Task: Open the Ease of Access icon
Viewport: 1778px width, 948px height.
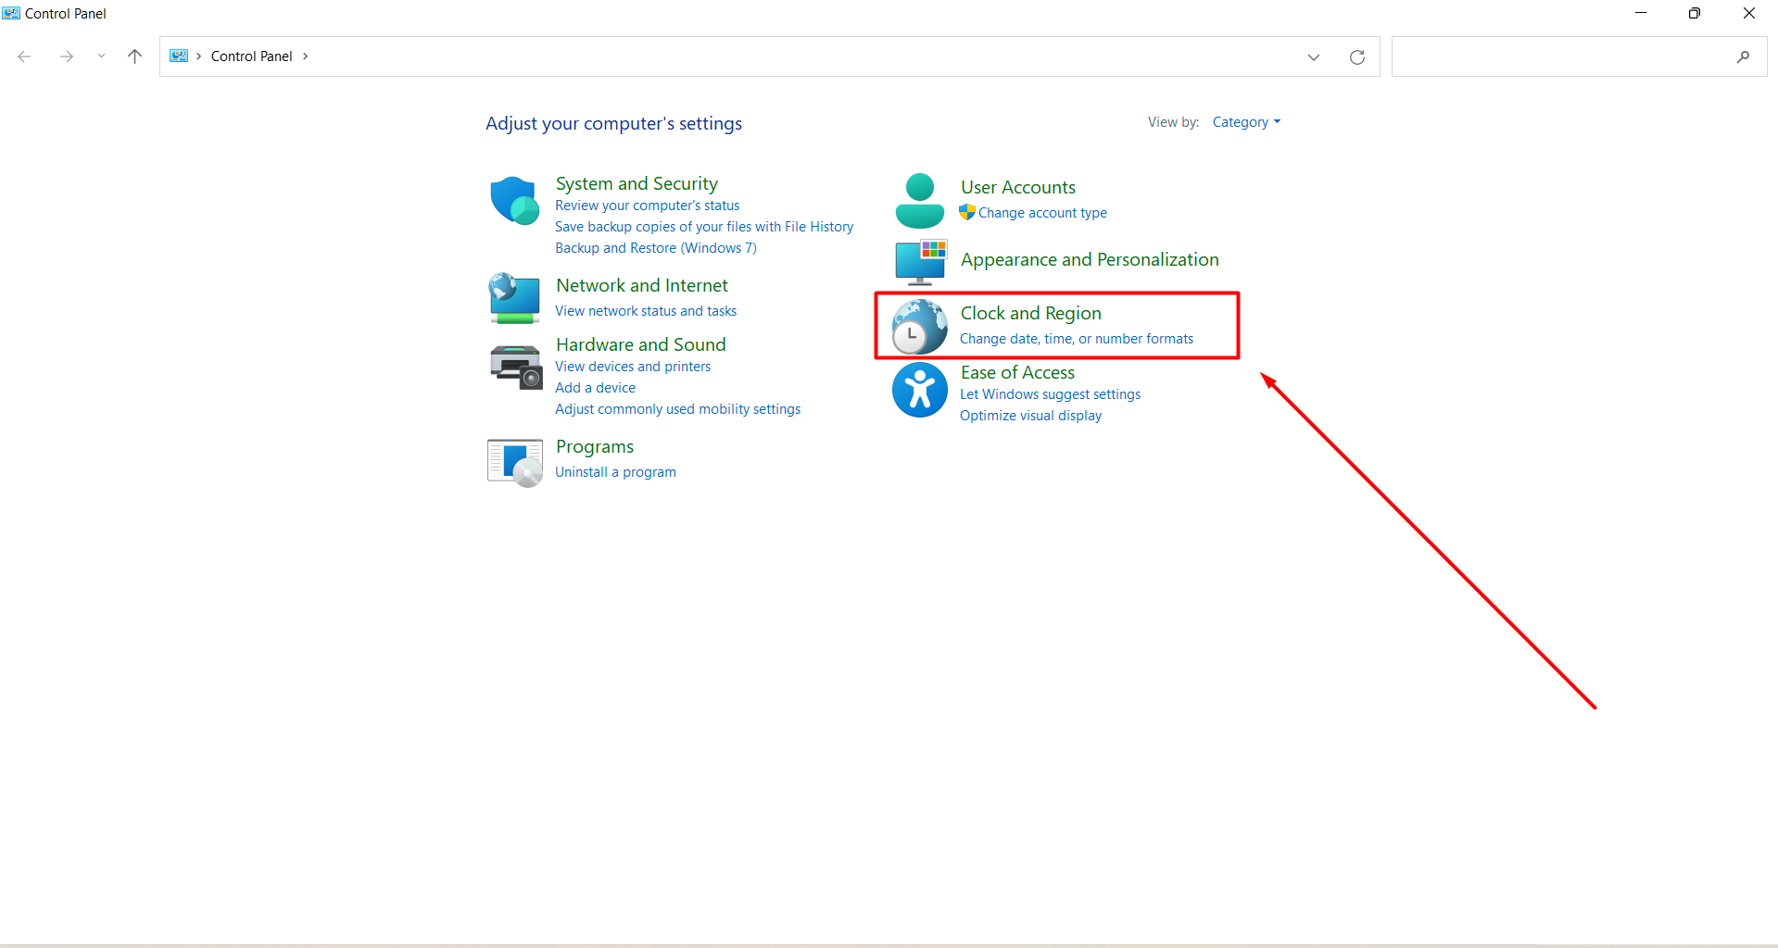Action: (x=920, y=390)
